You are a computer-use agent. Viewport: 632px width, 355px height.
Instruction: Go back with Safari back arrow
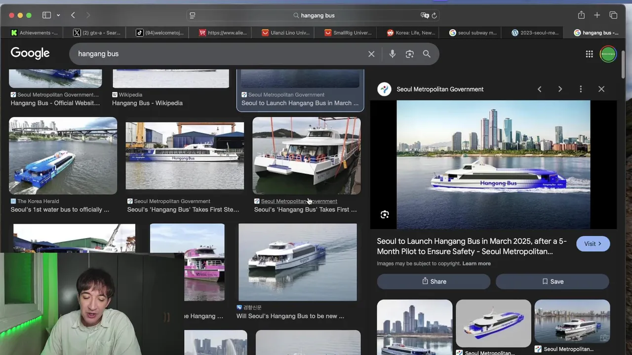[73, 15]
